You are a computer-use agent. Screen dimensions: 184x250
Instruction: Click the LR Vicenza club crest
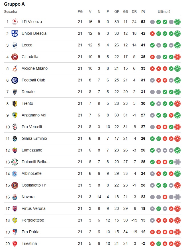point(15,22)
